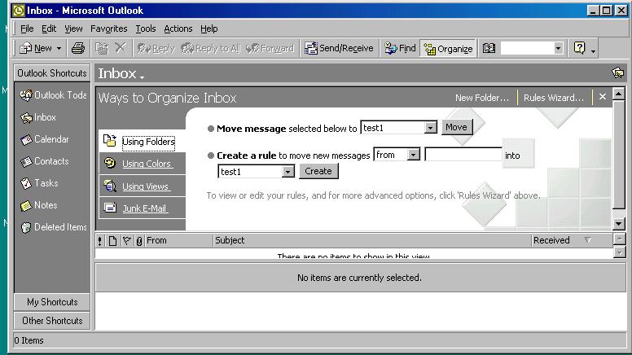Open the Tasks shortcut
Screen dimensions: 632x355
click(x=39, y=183)
